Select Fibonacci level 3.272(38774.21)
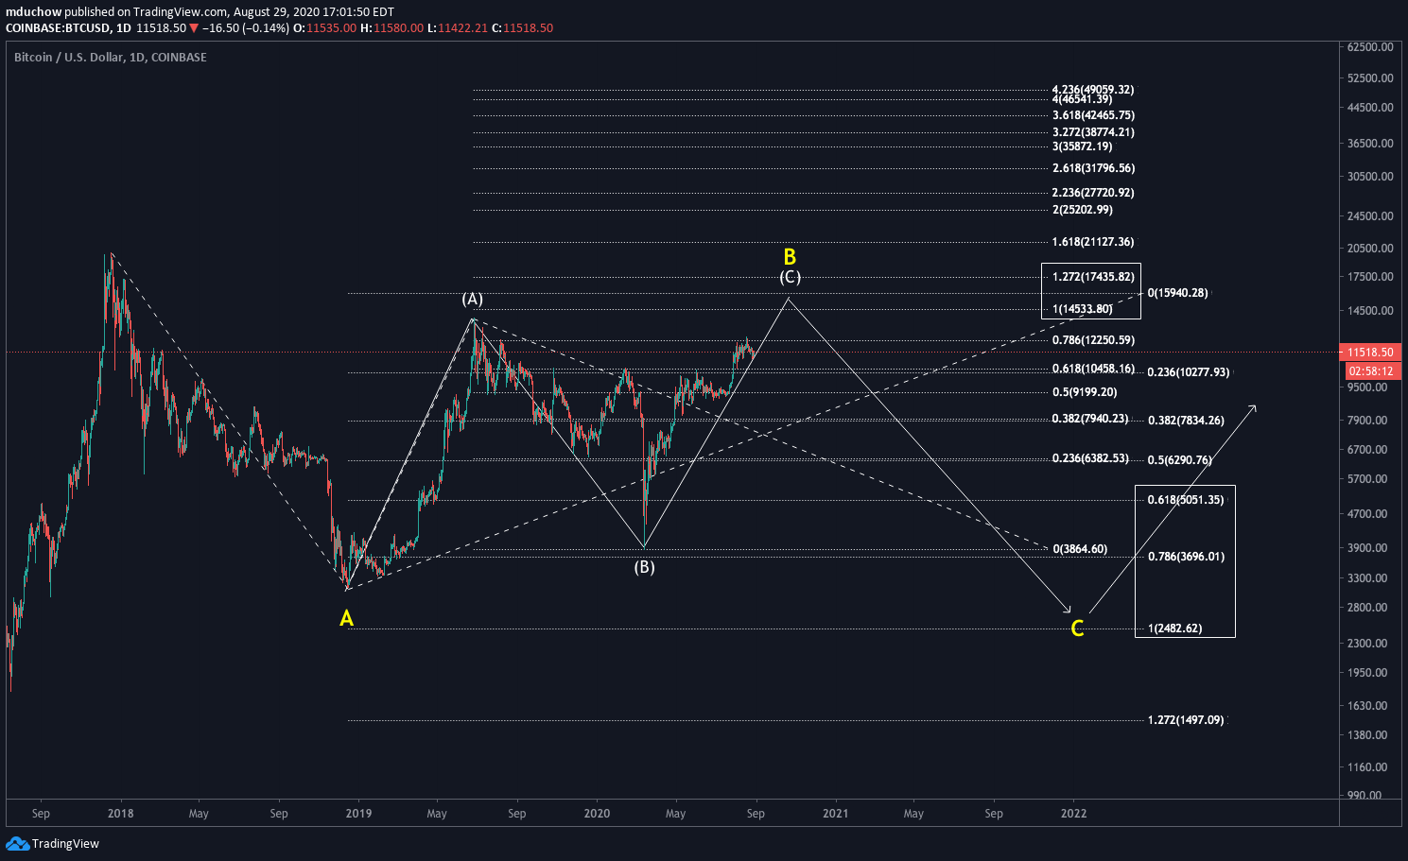1408x861 pixels. (1093, 132)
